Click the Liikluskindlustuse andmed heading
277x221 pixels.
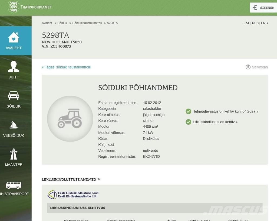coord(69,179)
